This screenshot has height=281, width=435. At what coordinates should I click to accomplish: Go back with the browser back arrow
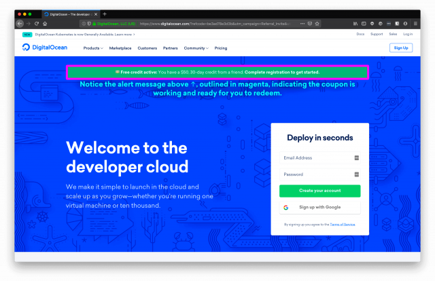click(20, 24)
